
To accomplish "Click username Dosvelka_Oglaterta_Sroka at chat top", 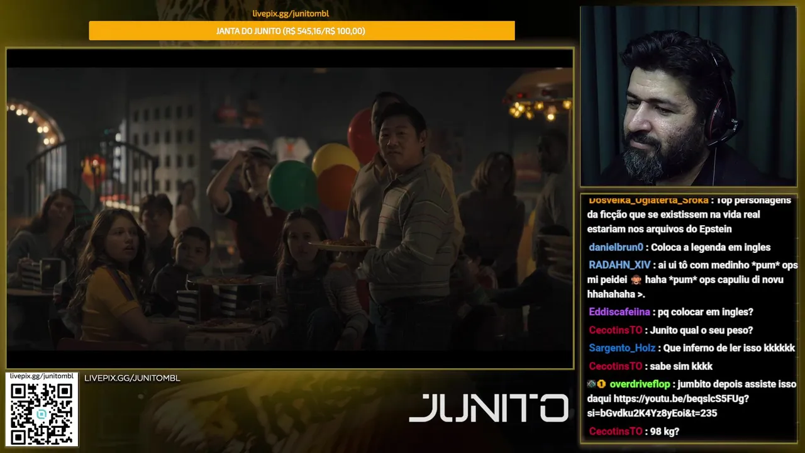I will pyautogui.click(x=648, y=200).
